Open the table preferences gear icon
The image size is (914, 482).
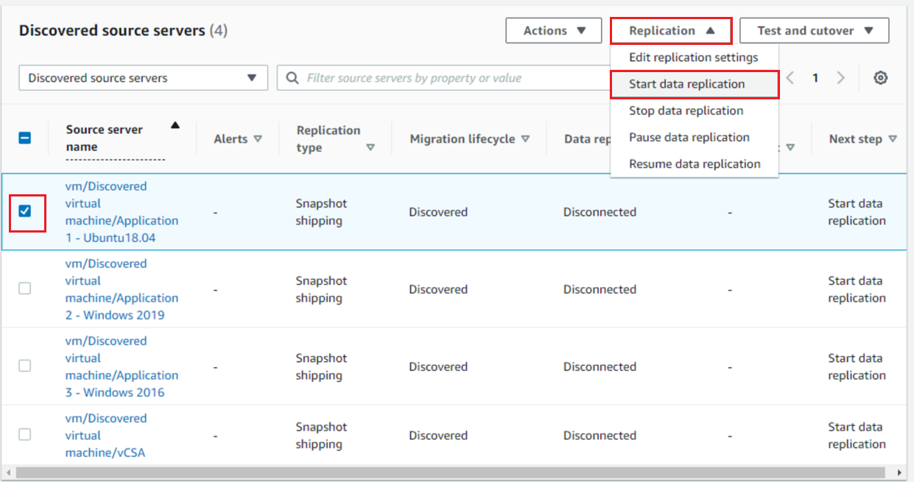880,77
